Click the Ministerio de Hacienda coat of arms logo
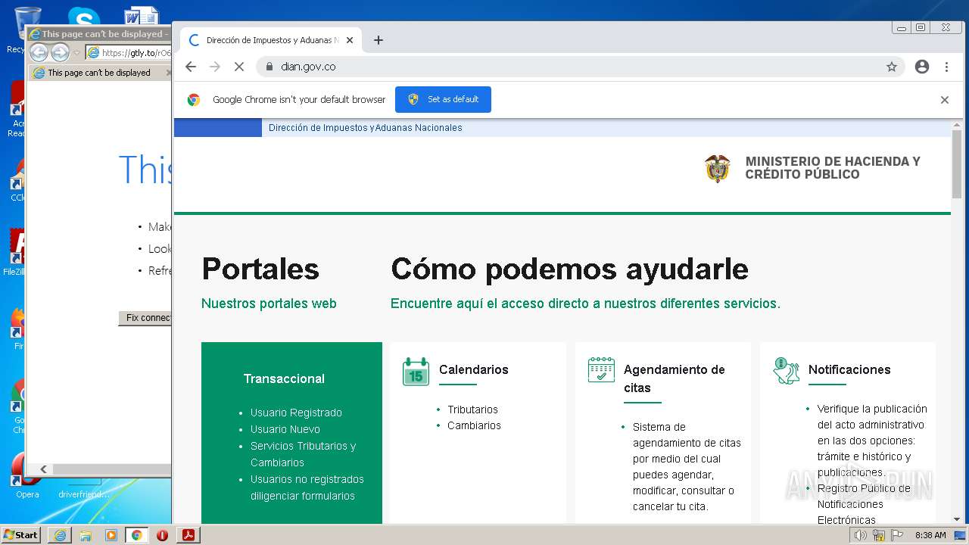 [718, 168]
